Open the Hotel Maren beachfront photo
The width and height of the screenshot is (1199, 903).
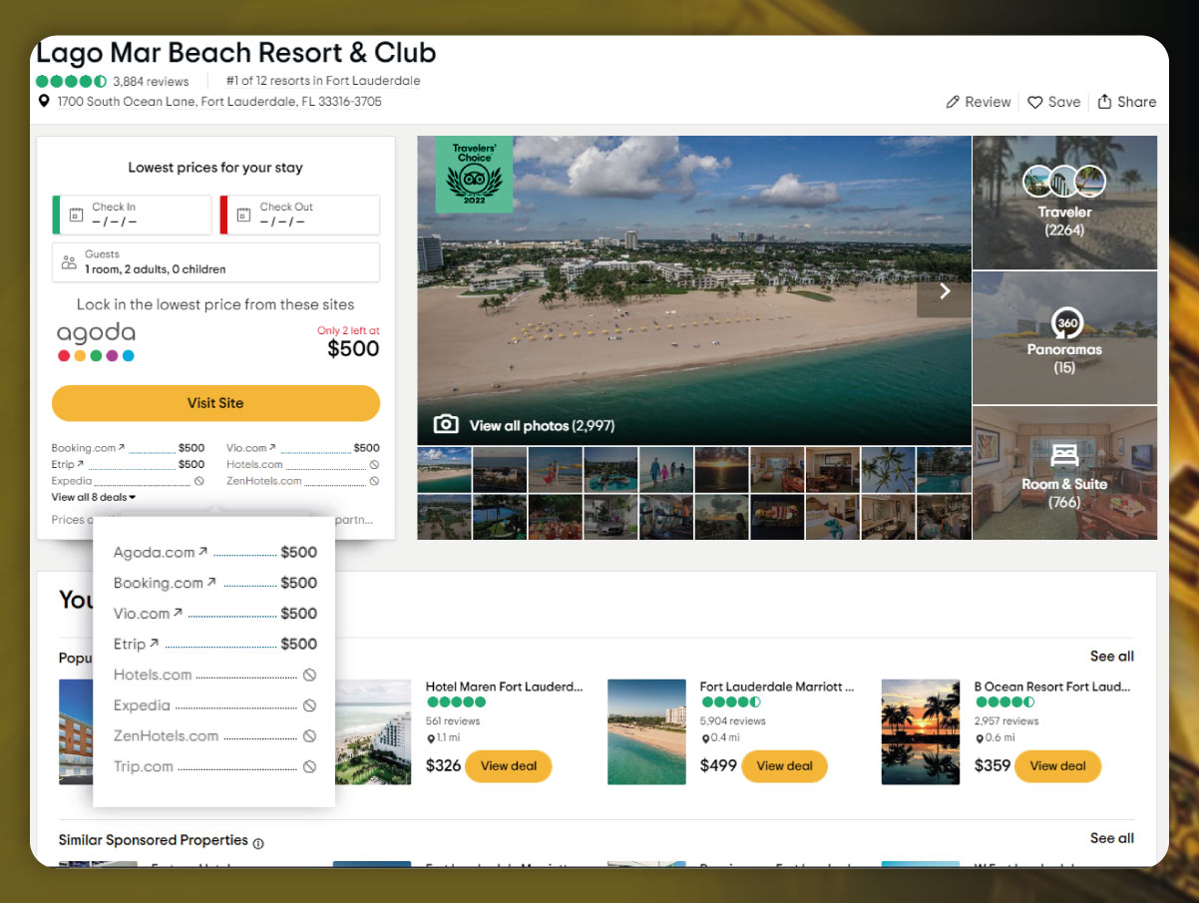pyautogui.click(x=372, y=731)
